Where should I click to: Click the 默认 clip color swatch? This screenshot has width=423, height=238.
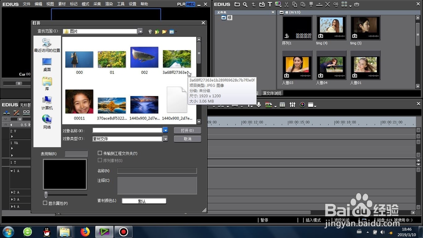144,201
